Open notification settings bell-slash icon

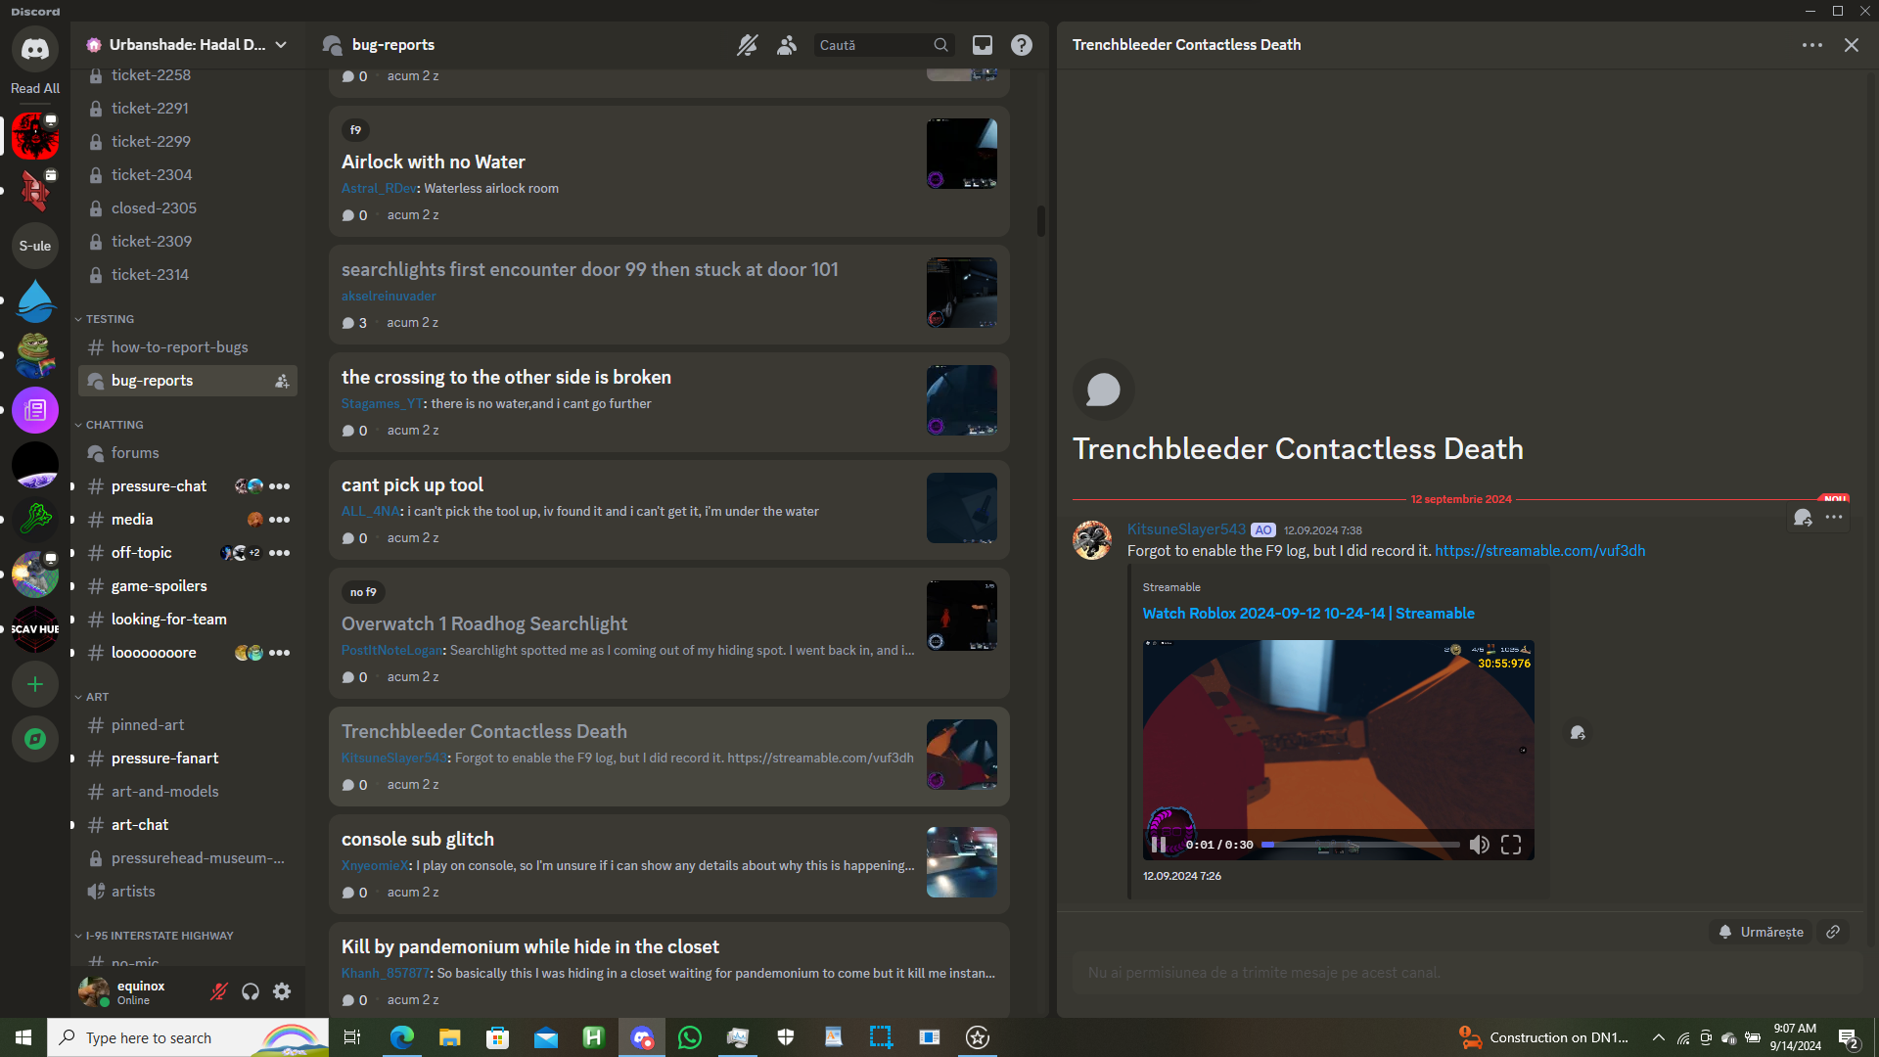tap(747, 45)
